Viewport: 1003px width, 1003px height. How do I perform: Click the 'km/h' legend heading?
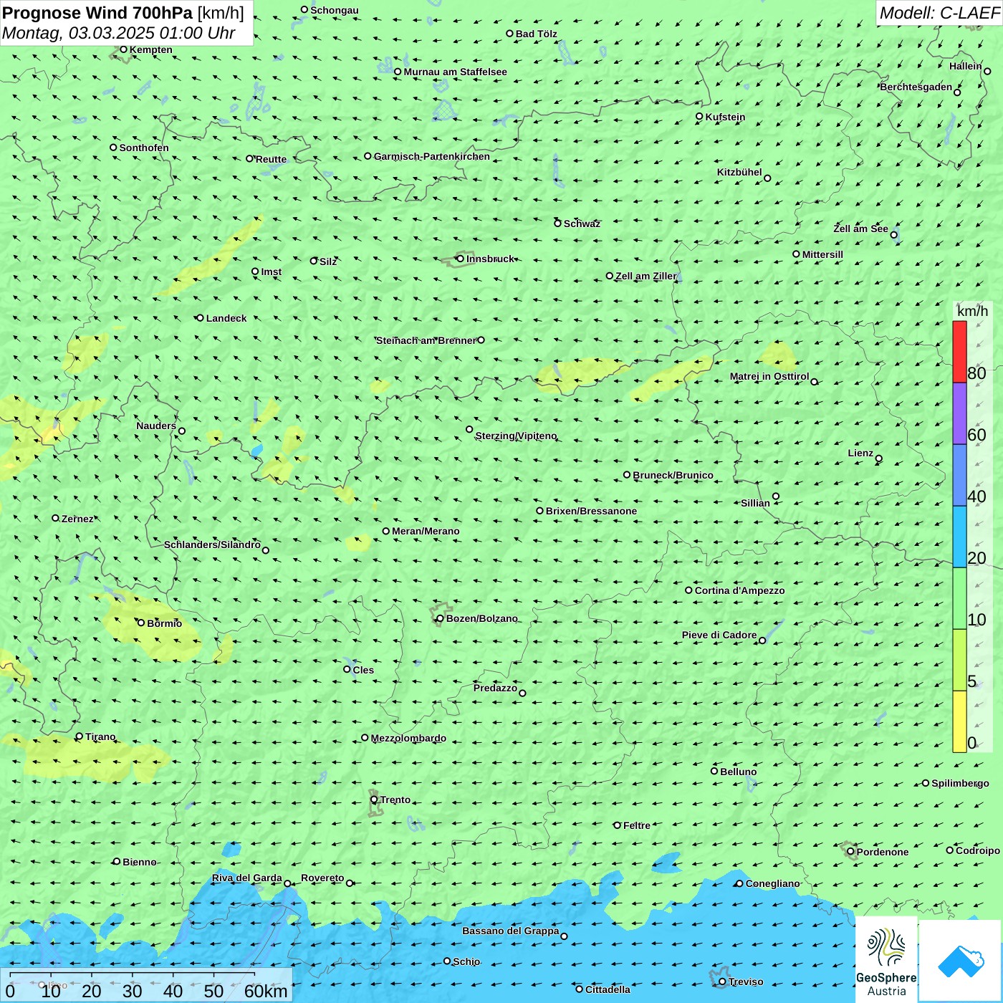[972, 311]
